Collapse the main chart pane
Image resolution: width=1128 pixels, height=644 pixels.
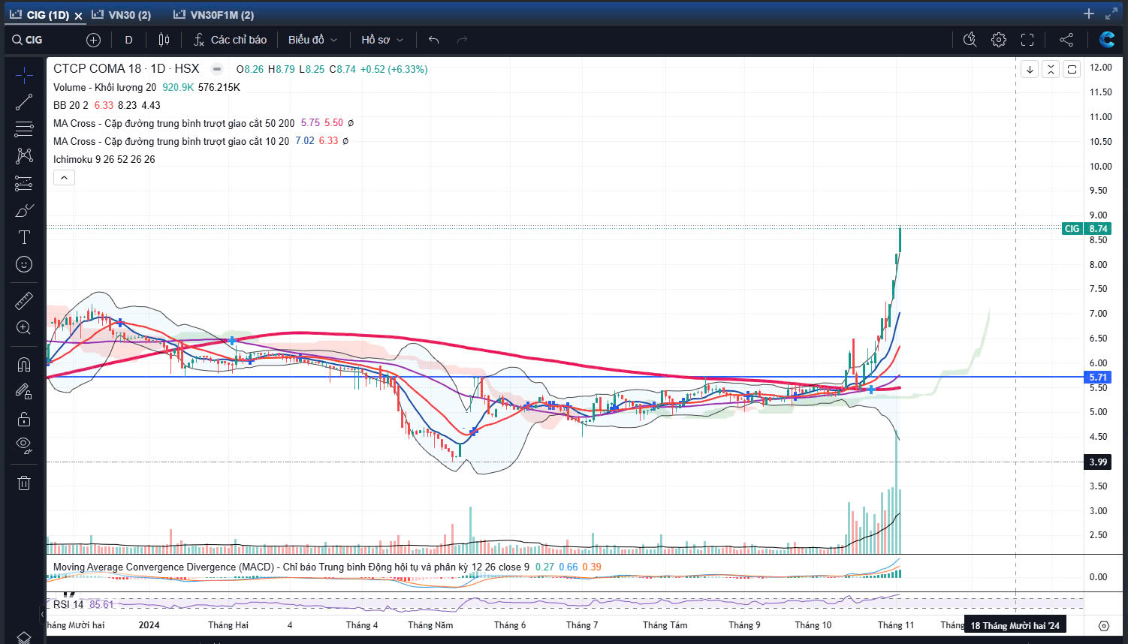click(1051, 69)
